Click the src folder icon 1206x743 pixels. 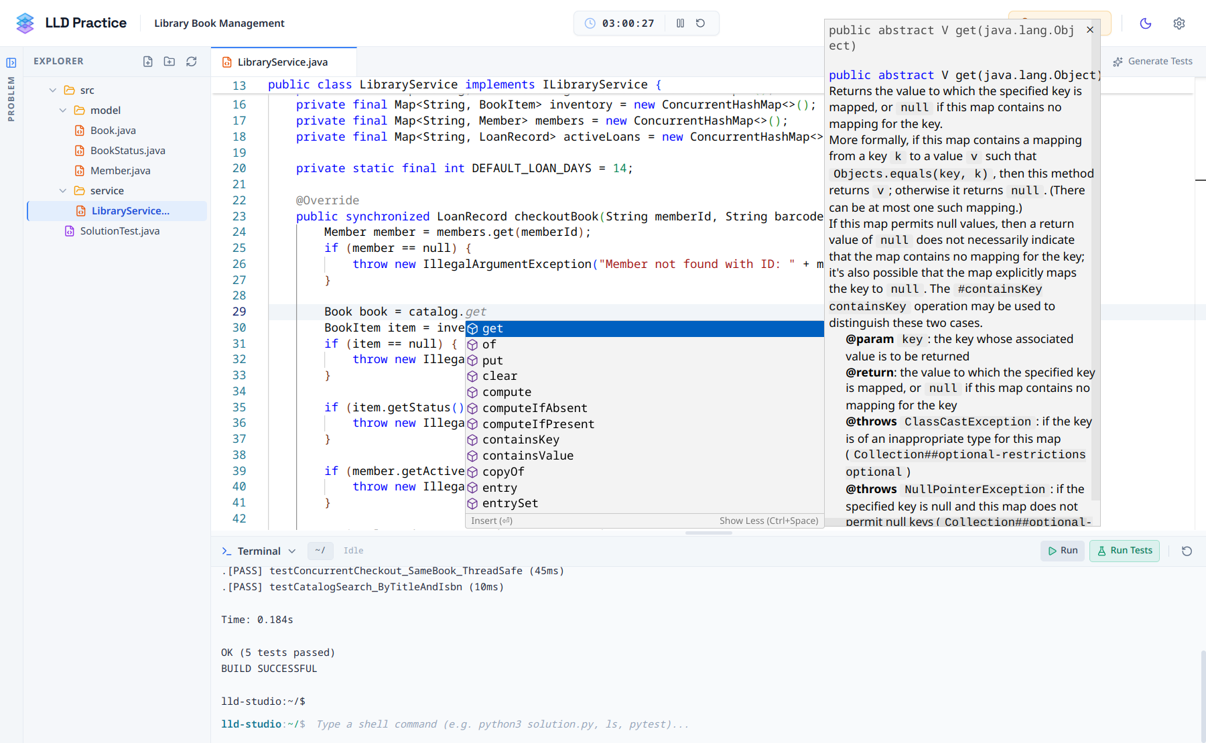tap(69, 90)
